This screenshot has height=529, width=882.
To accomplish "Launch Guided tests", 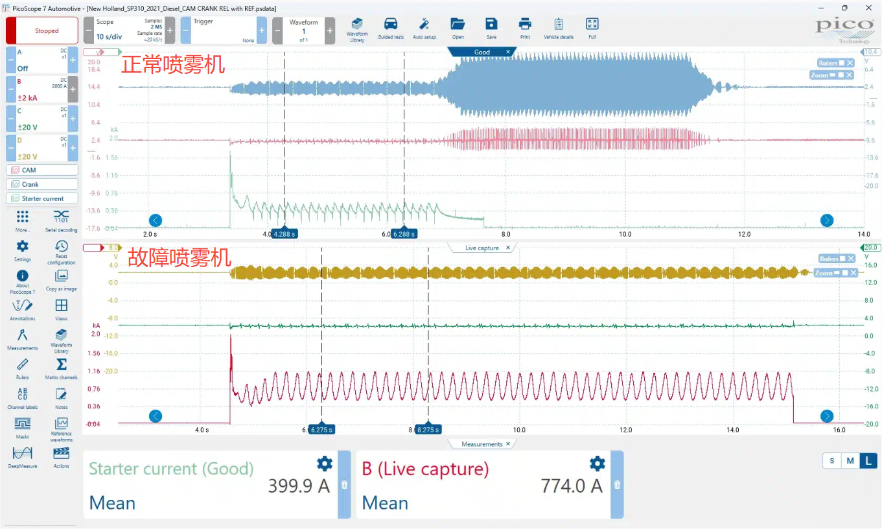I will 390,29.
